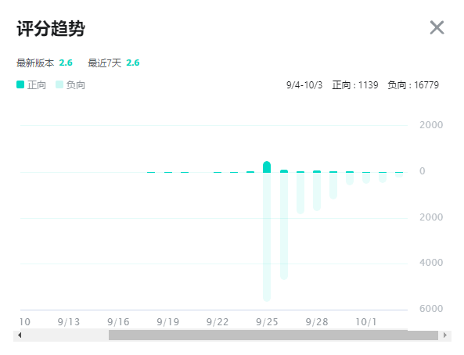Close the 评分趋势 dialog
This screenshot has width=464, height=355.
437,27
